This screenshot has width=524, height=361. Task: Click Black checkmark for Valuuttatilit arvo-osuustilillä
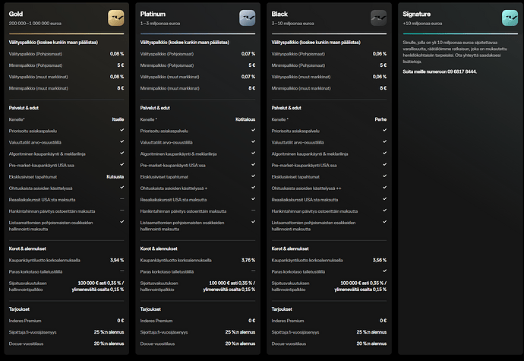pos(384,141)
